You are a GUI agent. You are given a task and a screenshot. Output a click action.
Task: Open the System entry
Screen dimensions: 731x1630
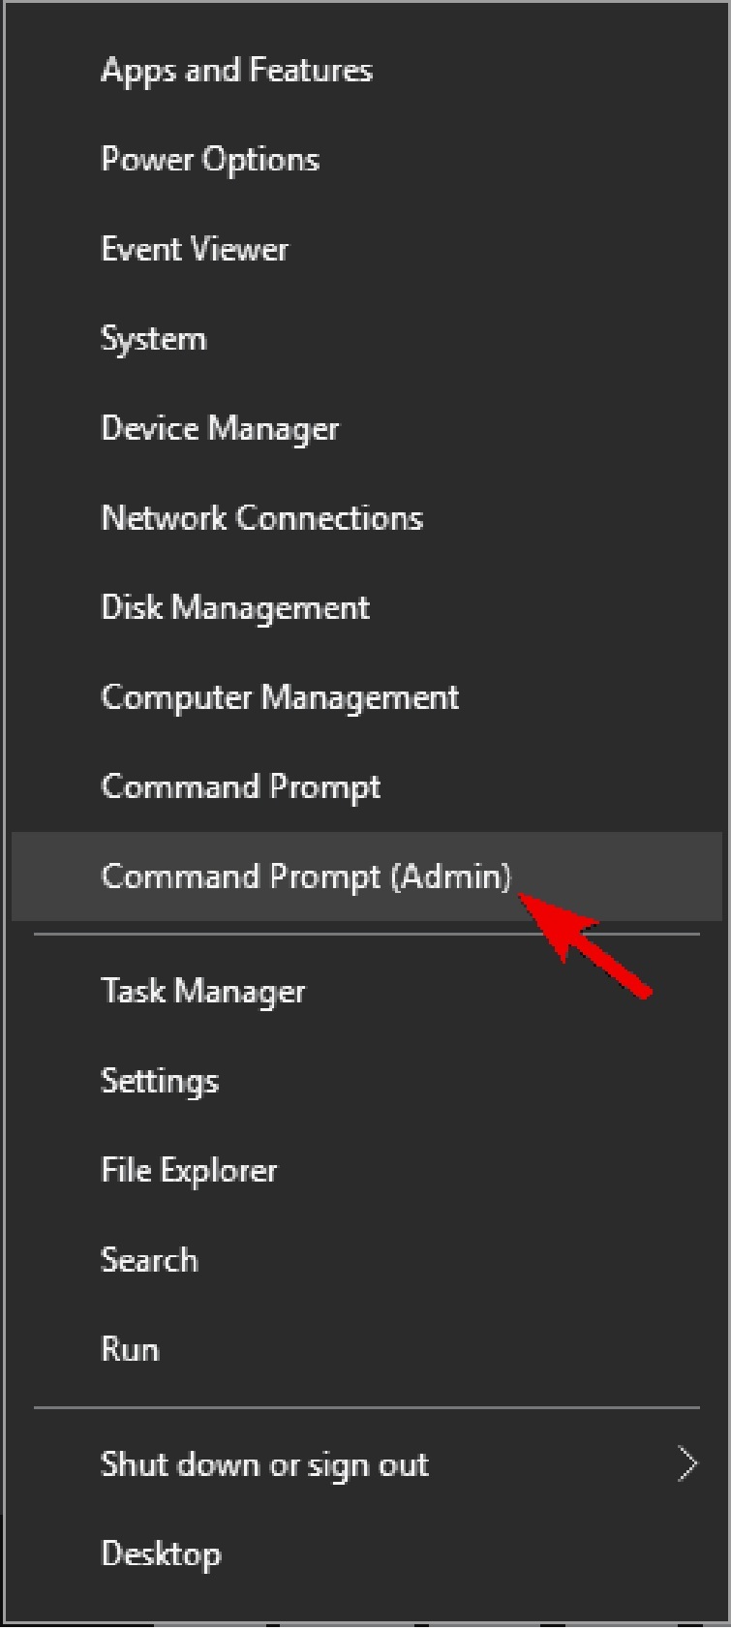(153, 339)
